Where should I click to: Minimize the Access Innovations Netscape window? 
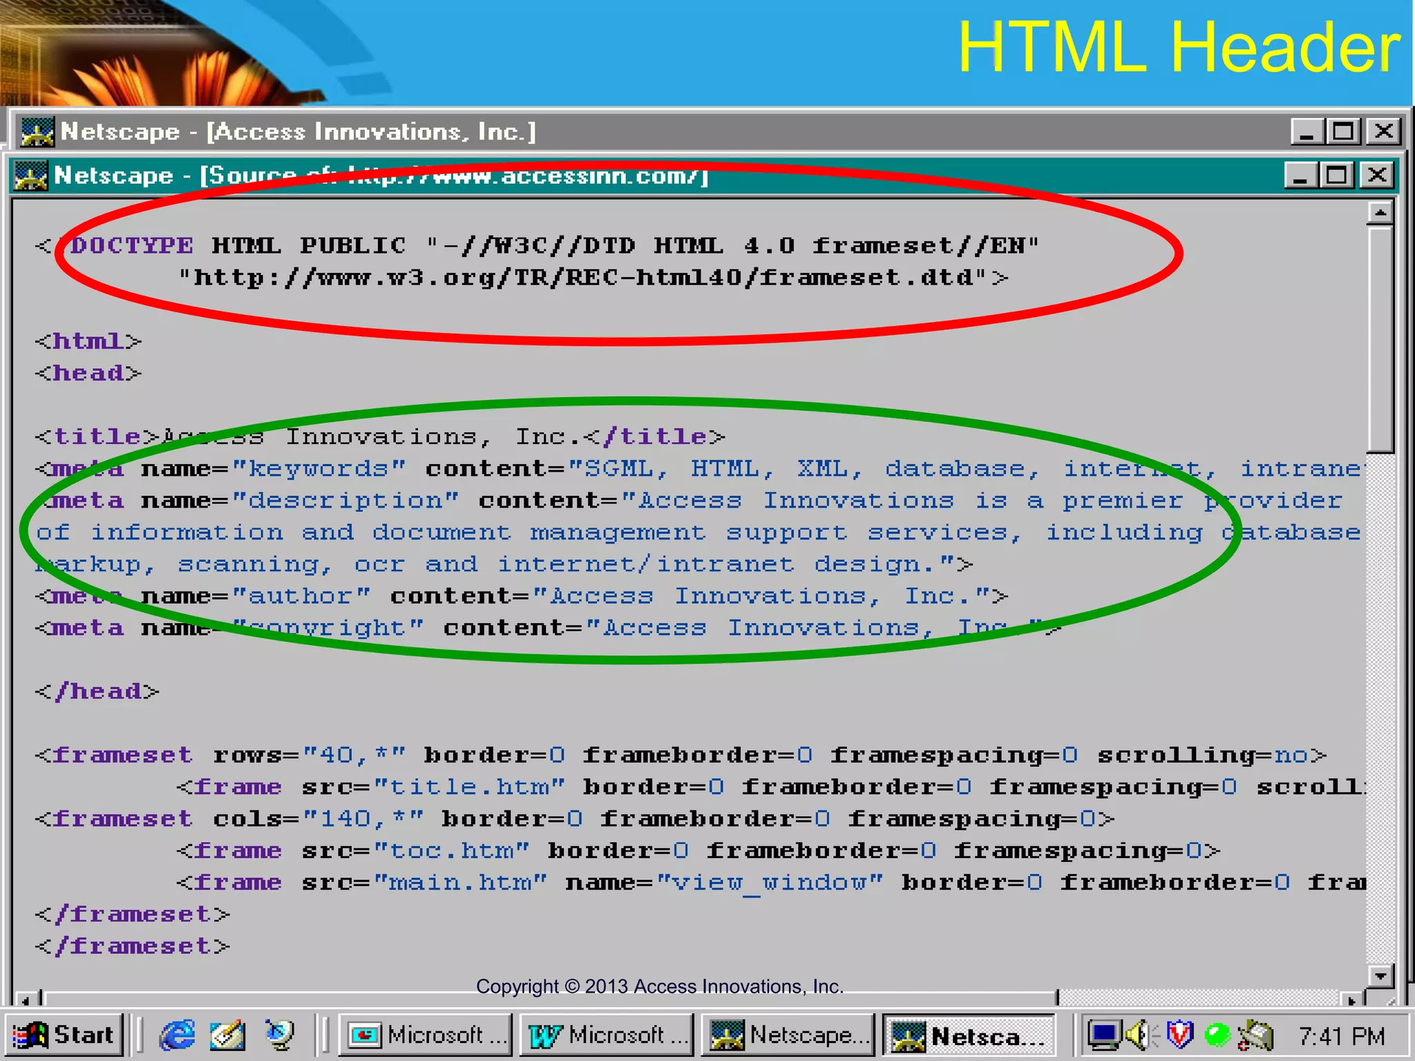(1307, 131)
